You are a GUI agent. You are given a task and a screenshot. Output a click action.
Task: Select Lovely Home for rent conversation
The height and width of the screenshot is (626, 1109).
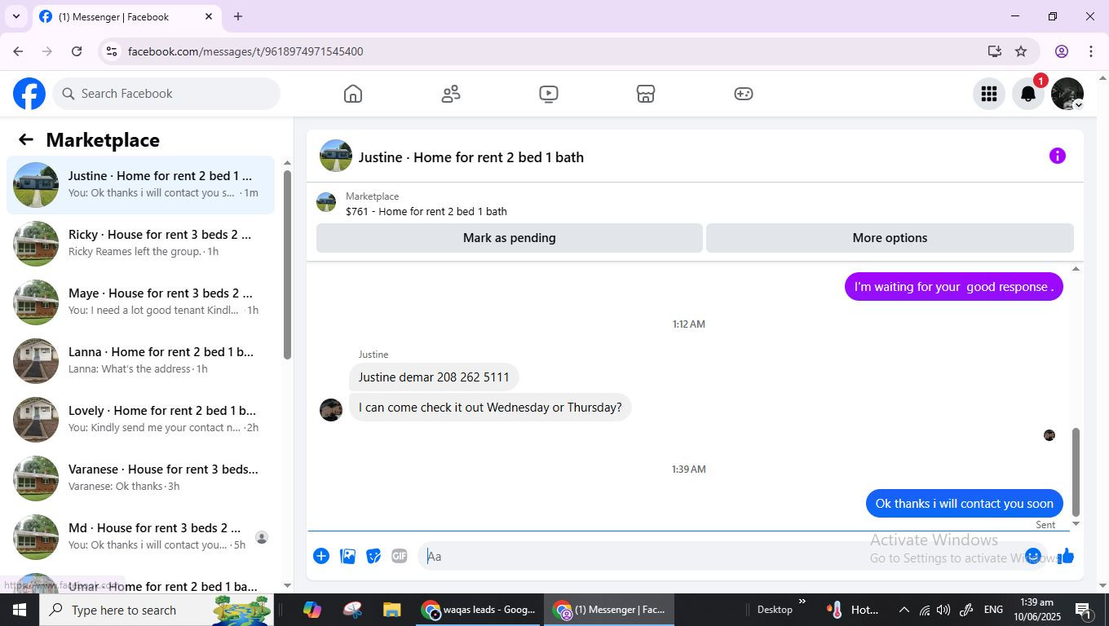[141, 420]
